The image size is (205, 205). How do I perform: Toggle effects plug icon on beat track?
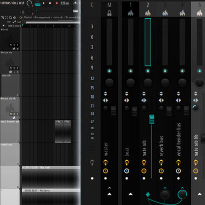point(127,163)
